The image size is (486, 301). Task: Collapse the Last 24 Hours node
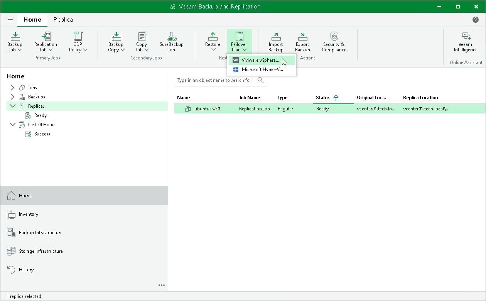pyautogui.click(x=13, y=125)
